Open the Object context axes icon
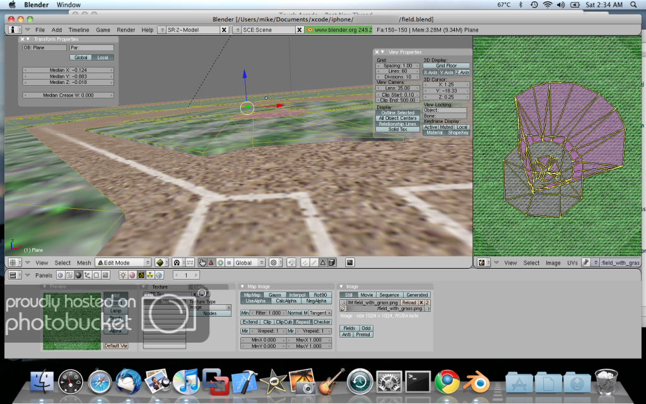 pyautogui.click(x=87, y=275)
